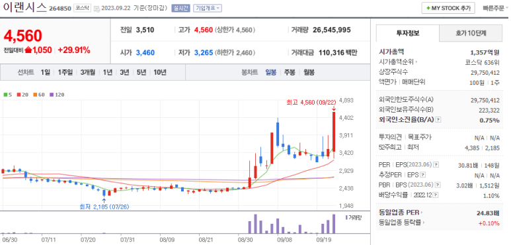
Task: Click the purple 거래량 legend marker
Action: click(346, 217)
